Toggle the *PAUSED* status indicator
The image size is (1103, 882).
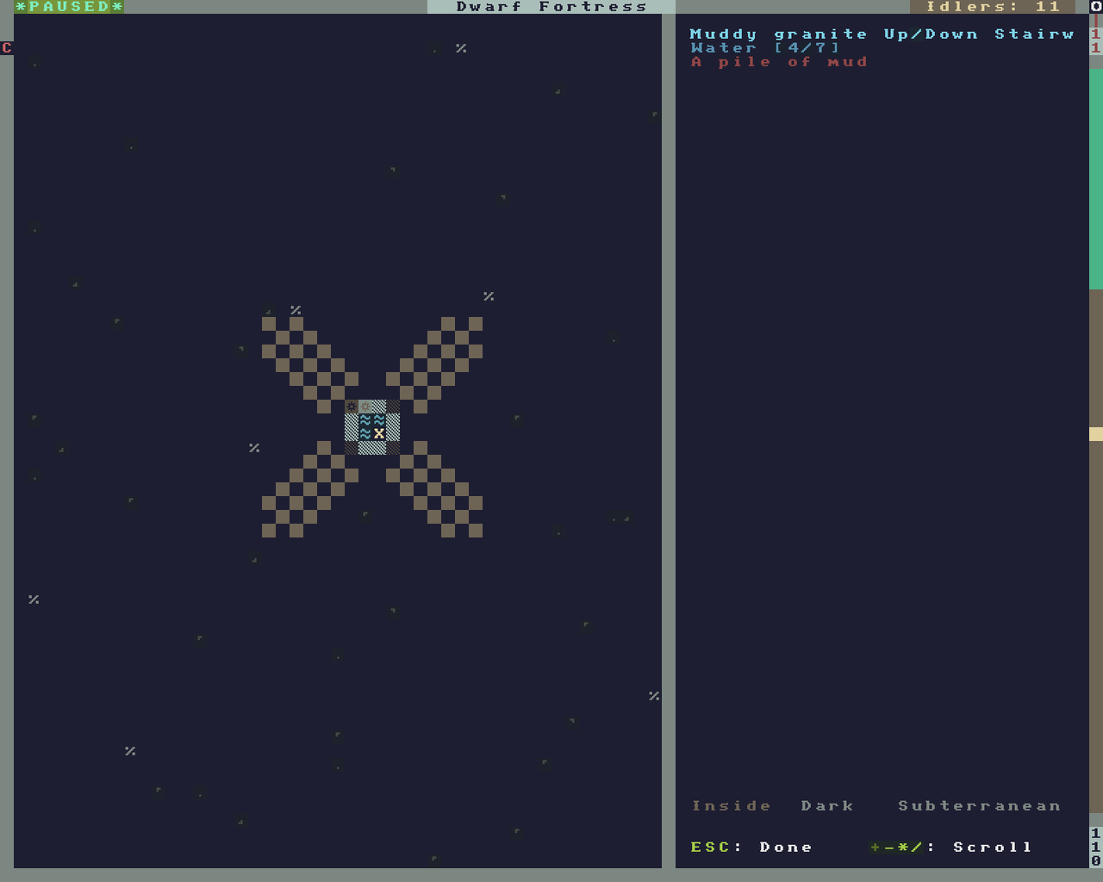tap(69, 7)
